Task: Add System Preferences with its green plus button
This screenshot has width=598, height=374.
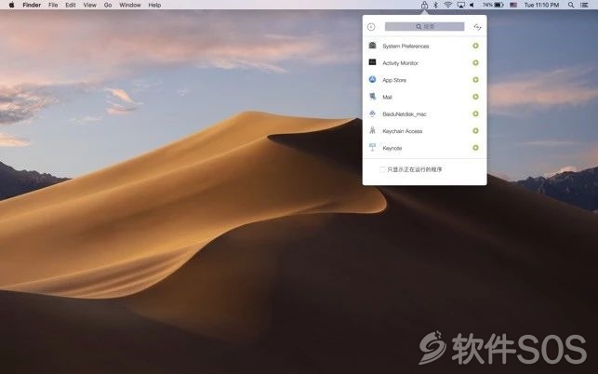Action: click(475, 46)
